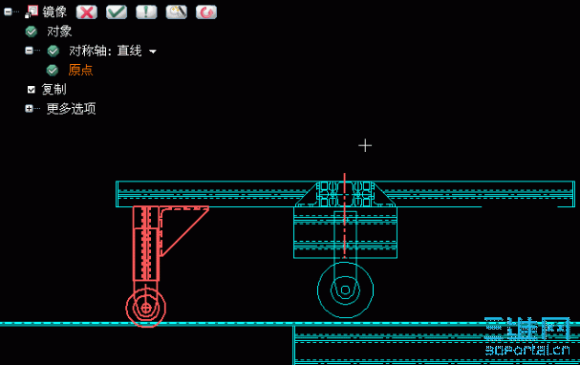The image size is (580, 365).
Task: Collapse the 对称轴 node
Action: pyautogui.click(x=29, y=51)
